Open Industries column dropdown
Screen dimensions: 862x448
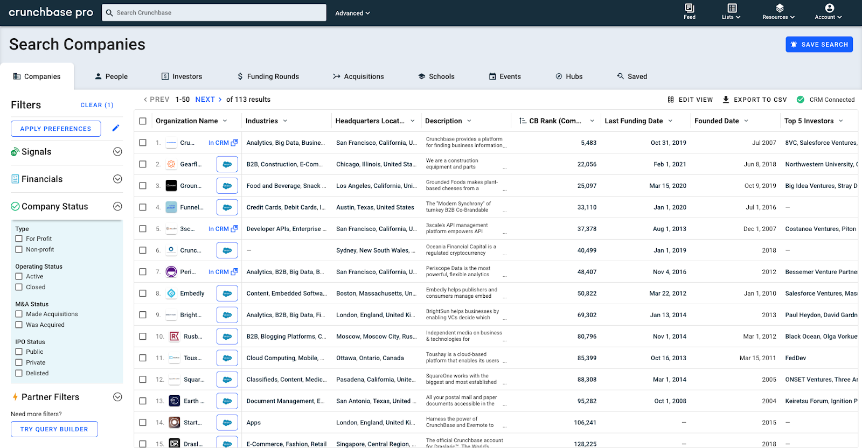point(285,121)
